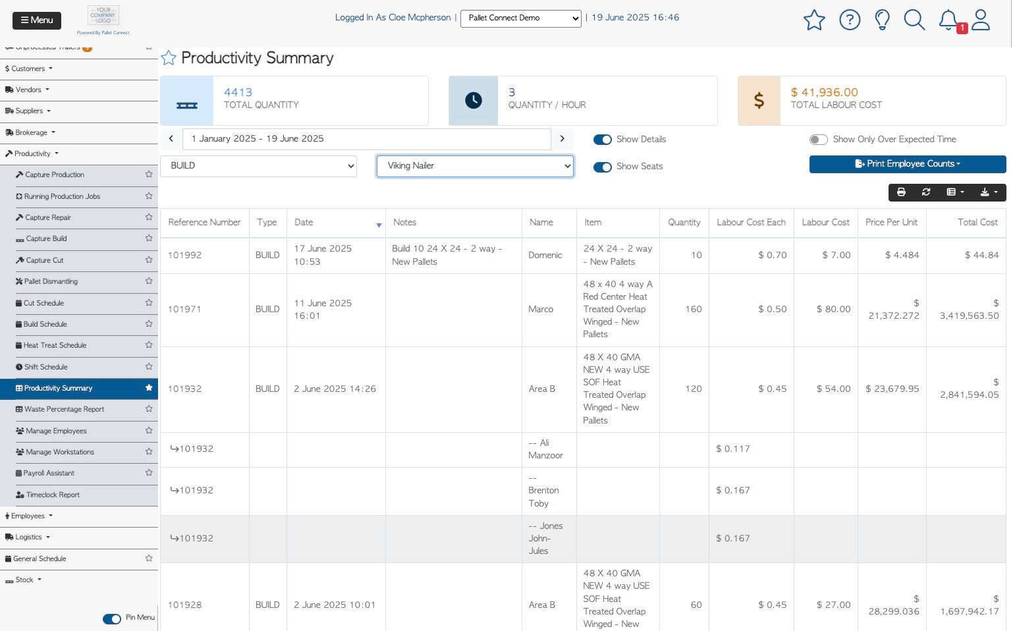Star the Capture Cut menu item

pos(149,260)
